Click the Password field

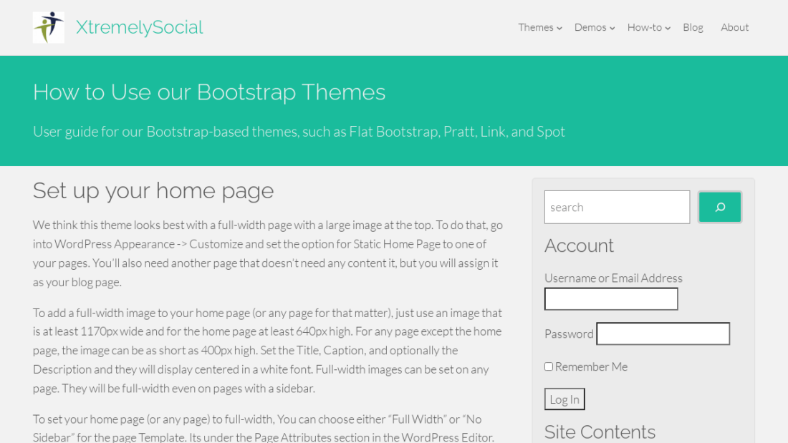663,334
